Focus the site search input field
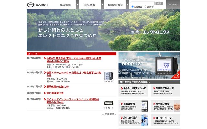Viewport: 207px width, 129px height. click(x=143, y=3)
